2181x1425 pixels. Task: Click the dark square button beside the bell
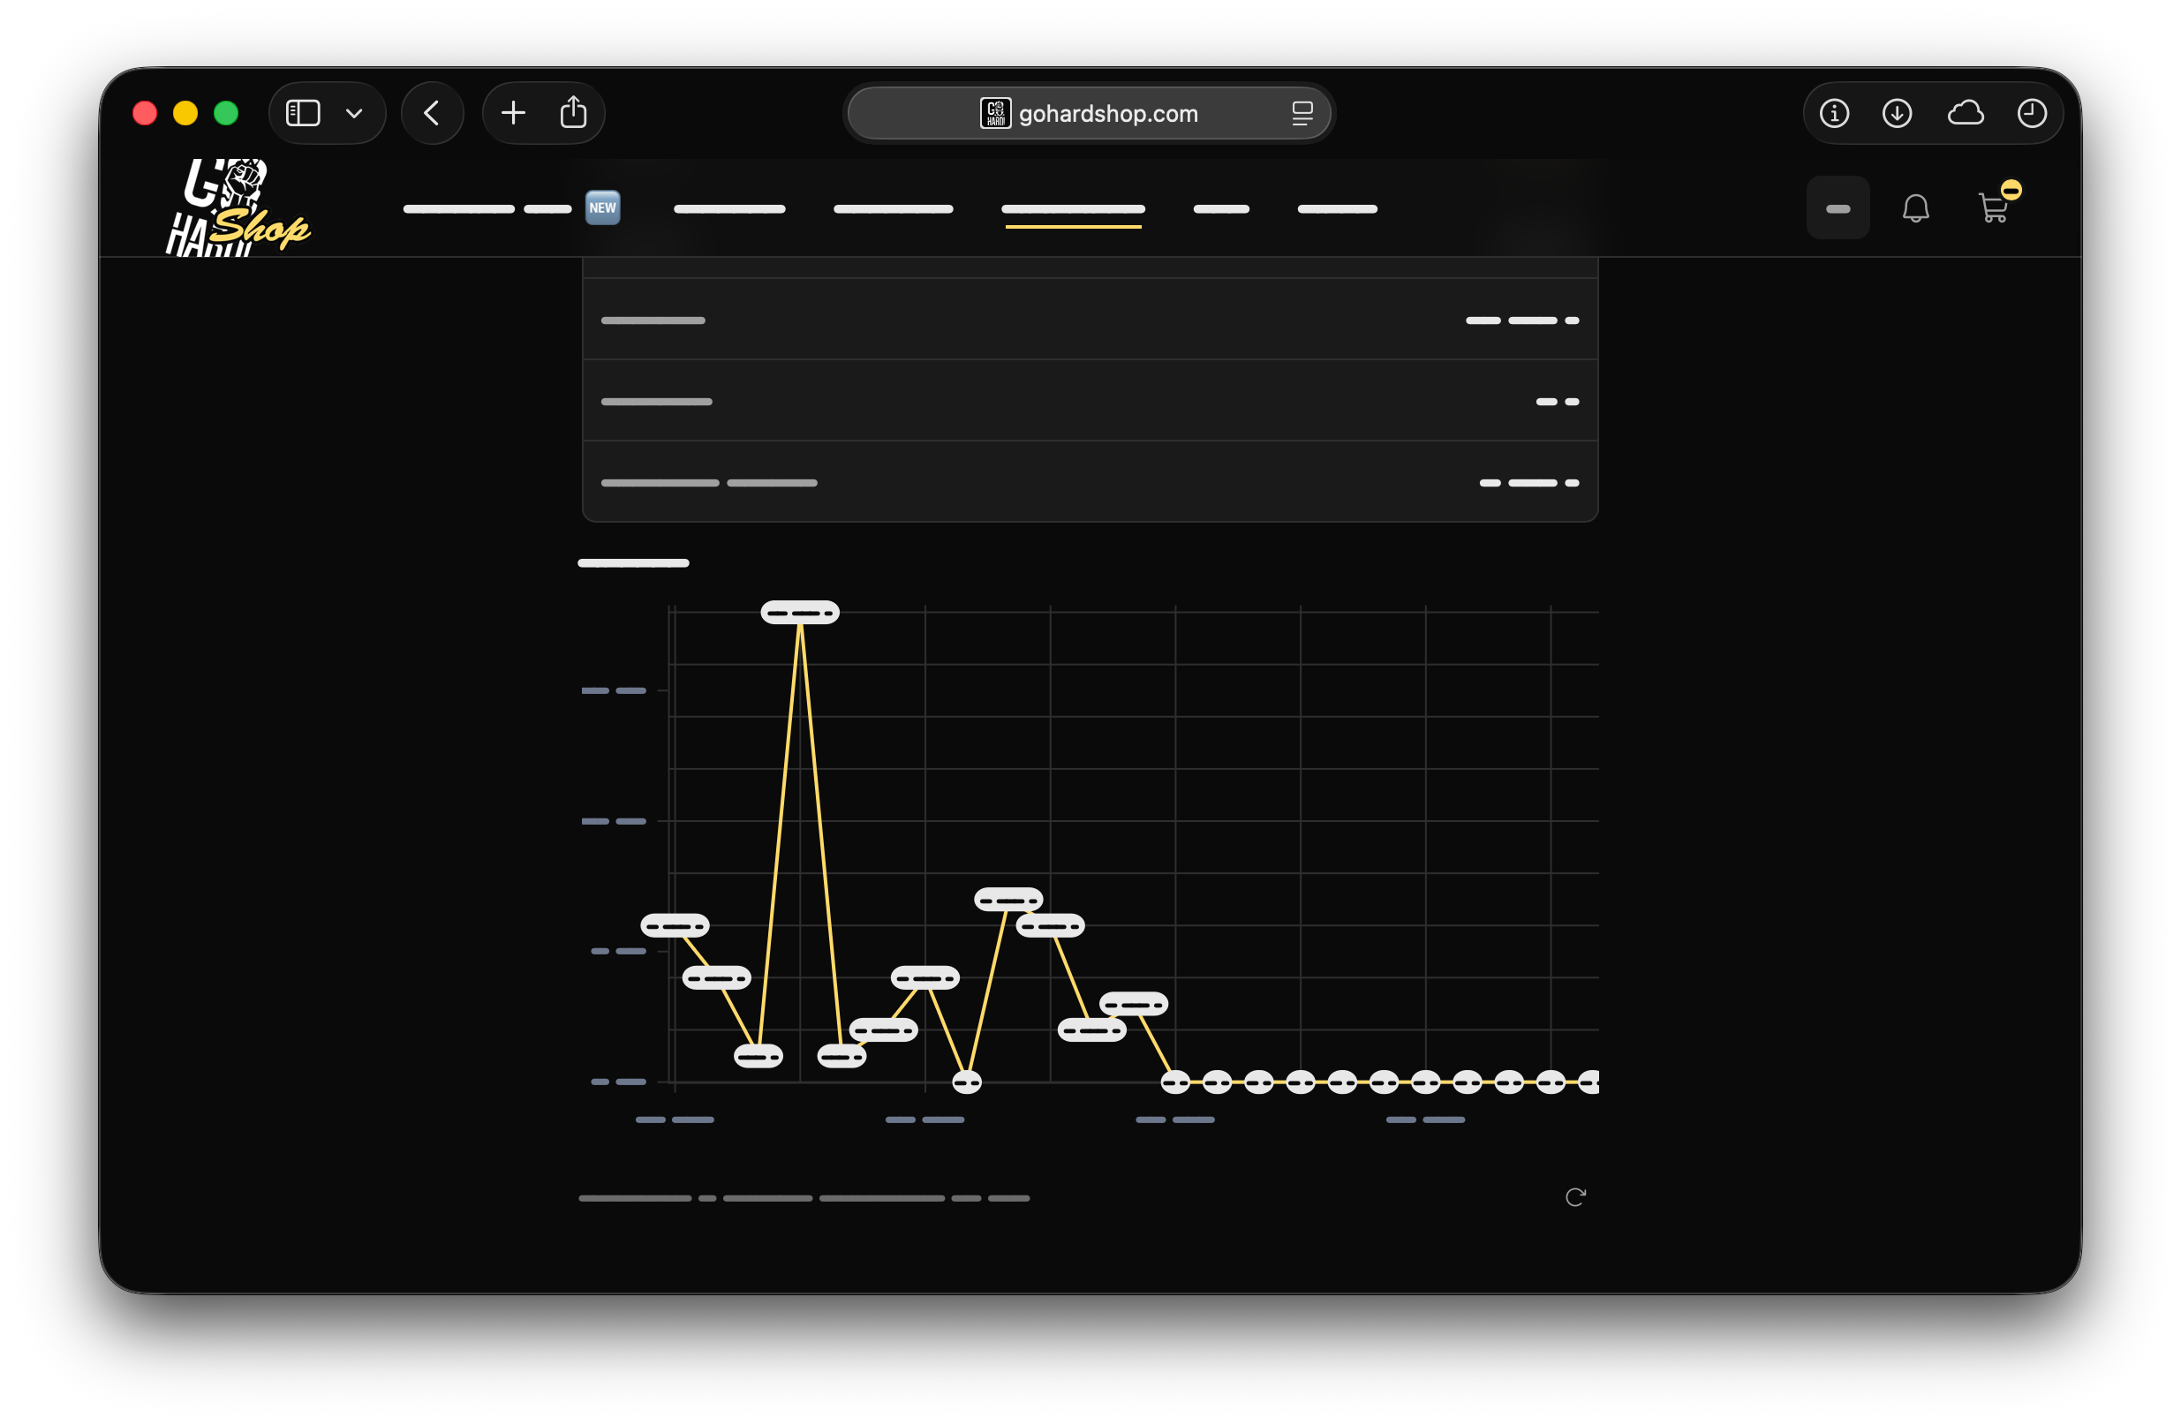1838,208
